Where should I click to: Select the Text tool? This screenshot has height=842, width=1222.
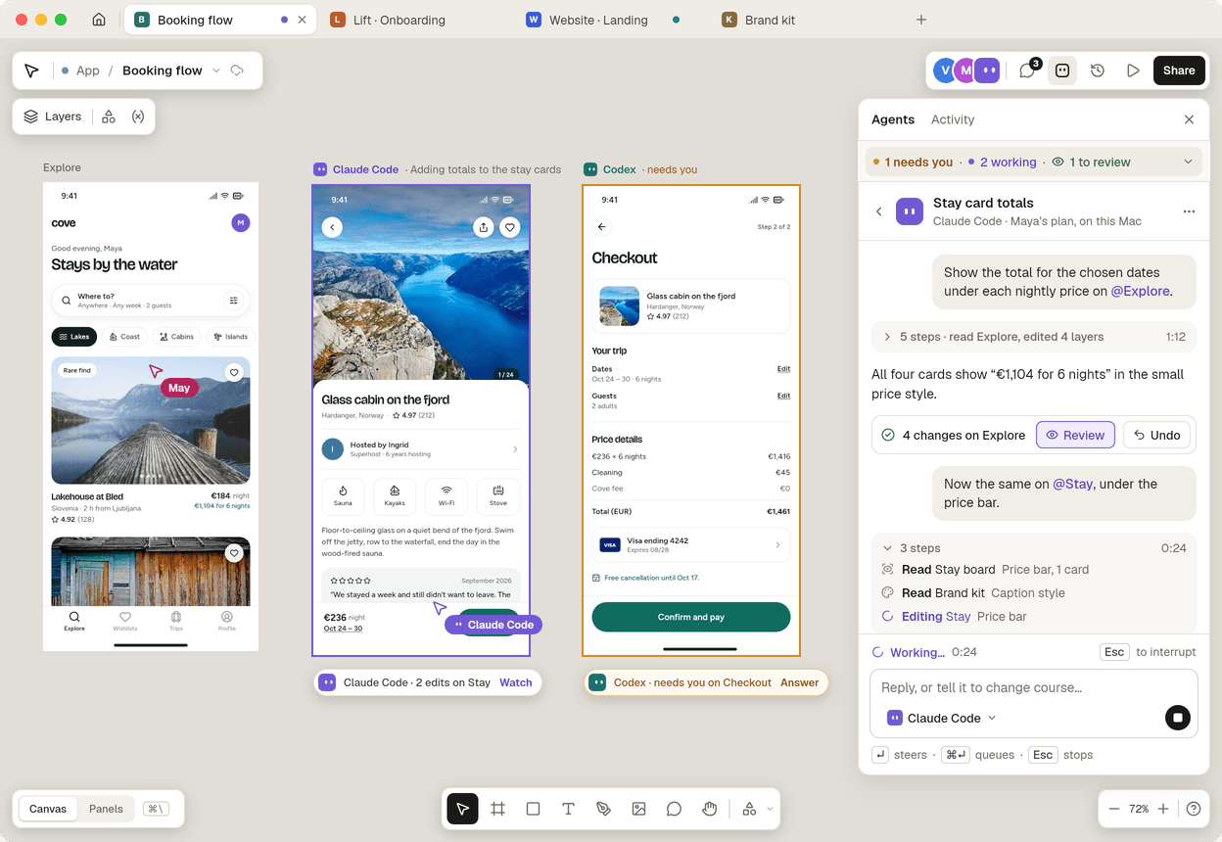pyautogui.click(x=568, y=809)
